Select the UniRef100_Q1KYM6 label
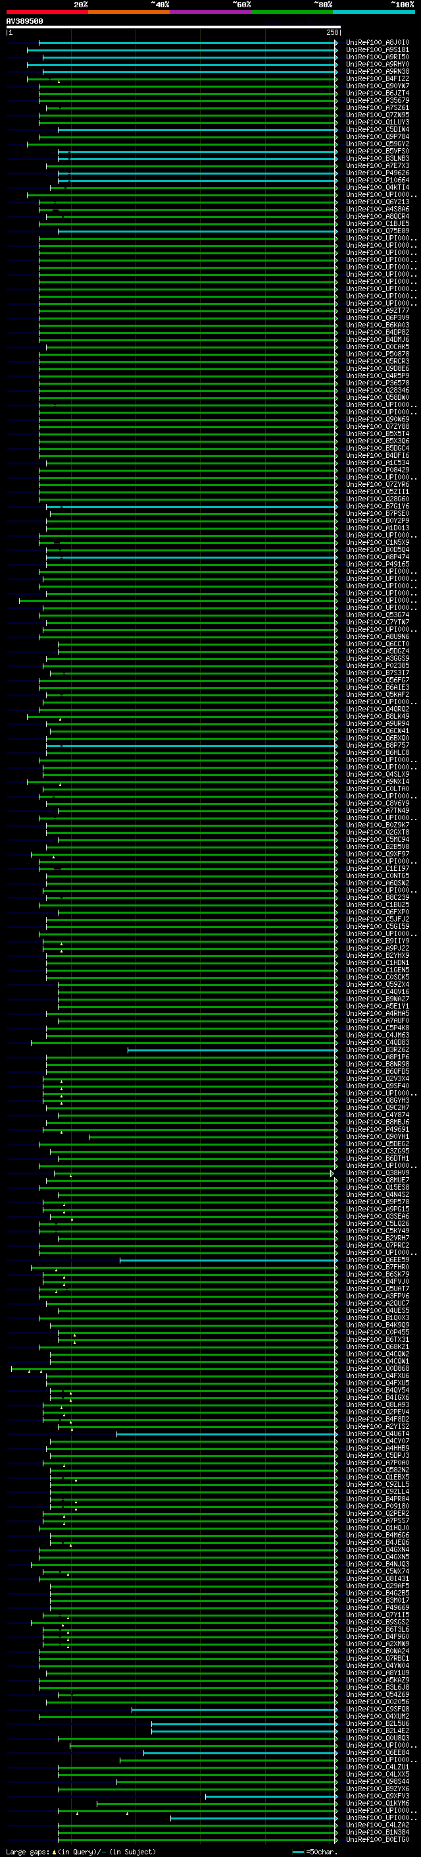421x1857 pixels. pos(377,1803)
